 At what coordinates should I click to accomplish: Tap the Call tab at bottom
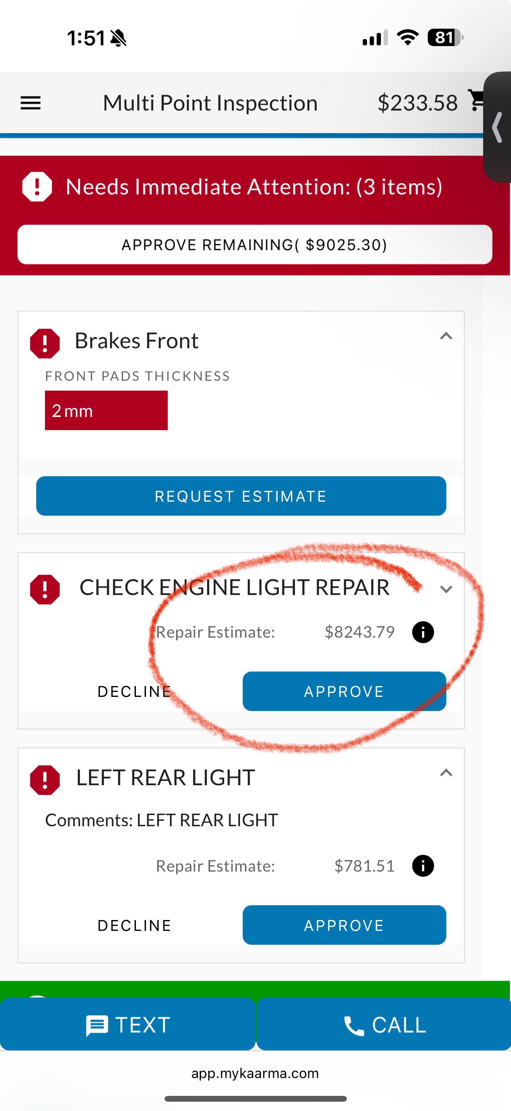click(384, 1025)
